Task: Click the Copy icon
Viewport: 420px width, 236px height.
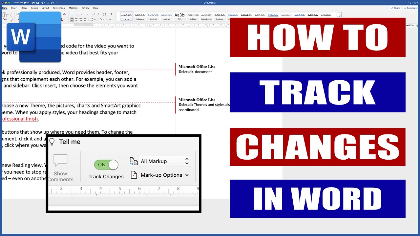Action: [11, 17]
